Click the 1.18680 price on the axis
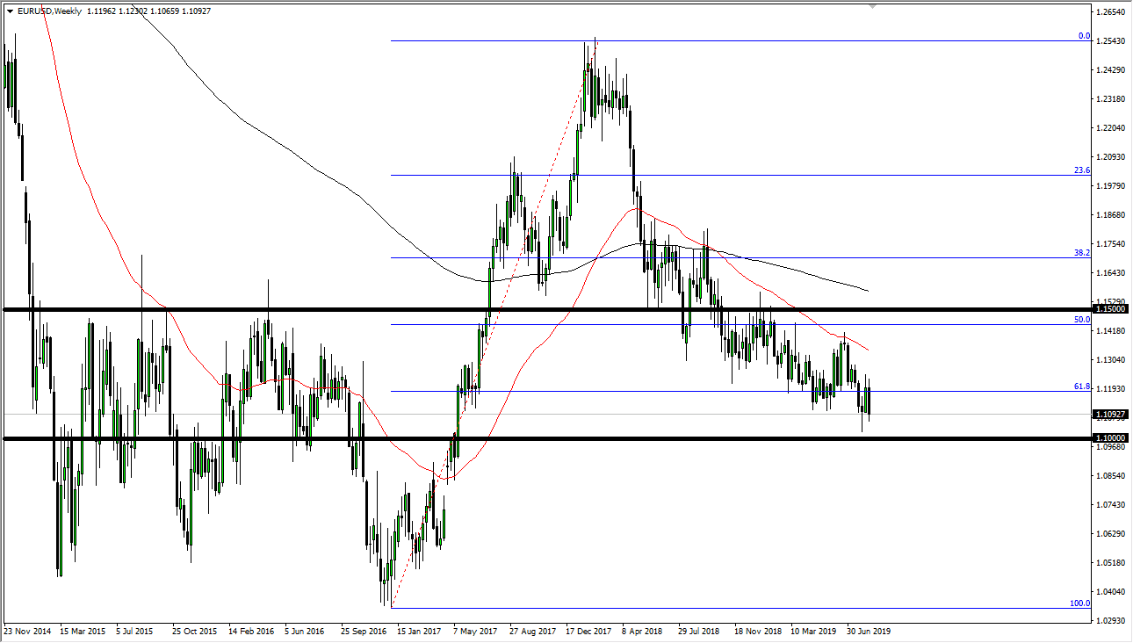The width and height of the screenshot is (1133, 643). click(1109, 215)
